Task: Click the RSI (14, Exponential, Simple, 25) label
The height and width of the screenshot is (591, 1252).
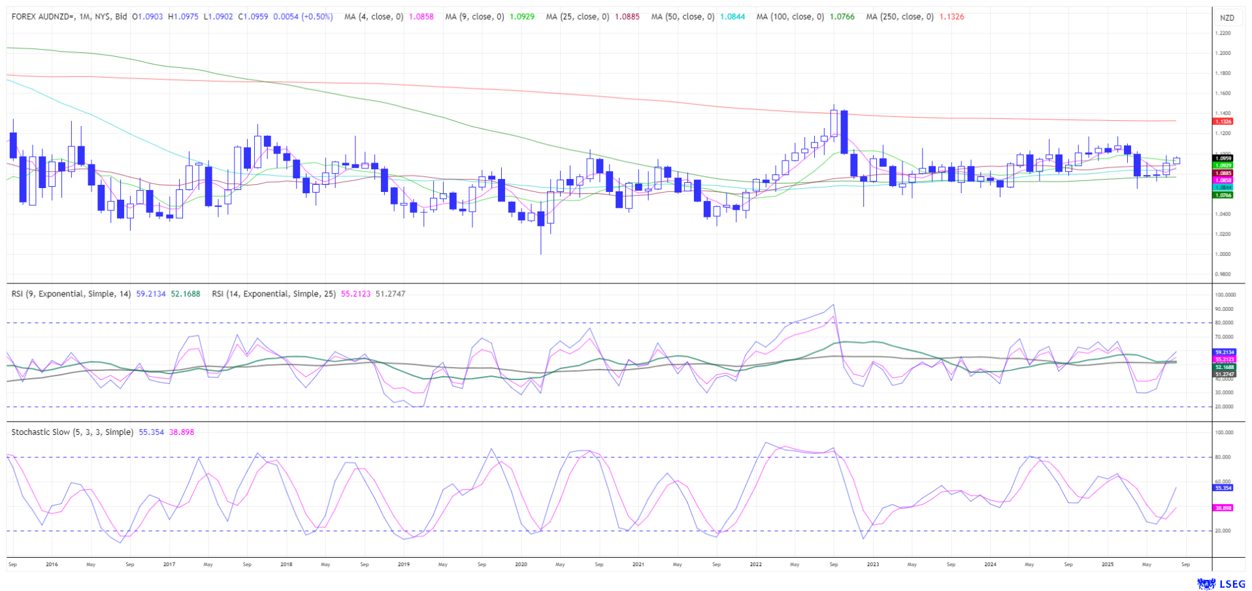Action: click(274, 294)
